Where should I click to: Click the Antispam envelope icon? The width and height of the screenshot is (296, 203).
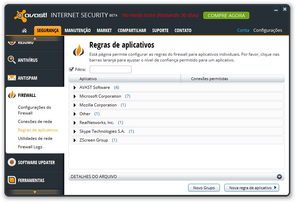(11, 78)
